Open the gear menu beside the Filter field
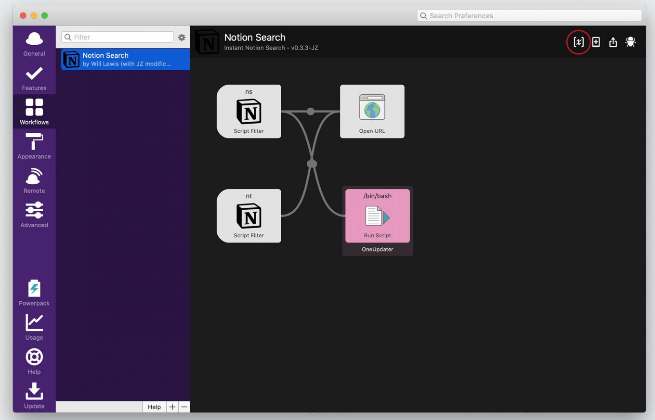The image size is (655, 420). [x=182, y=37]
